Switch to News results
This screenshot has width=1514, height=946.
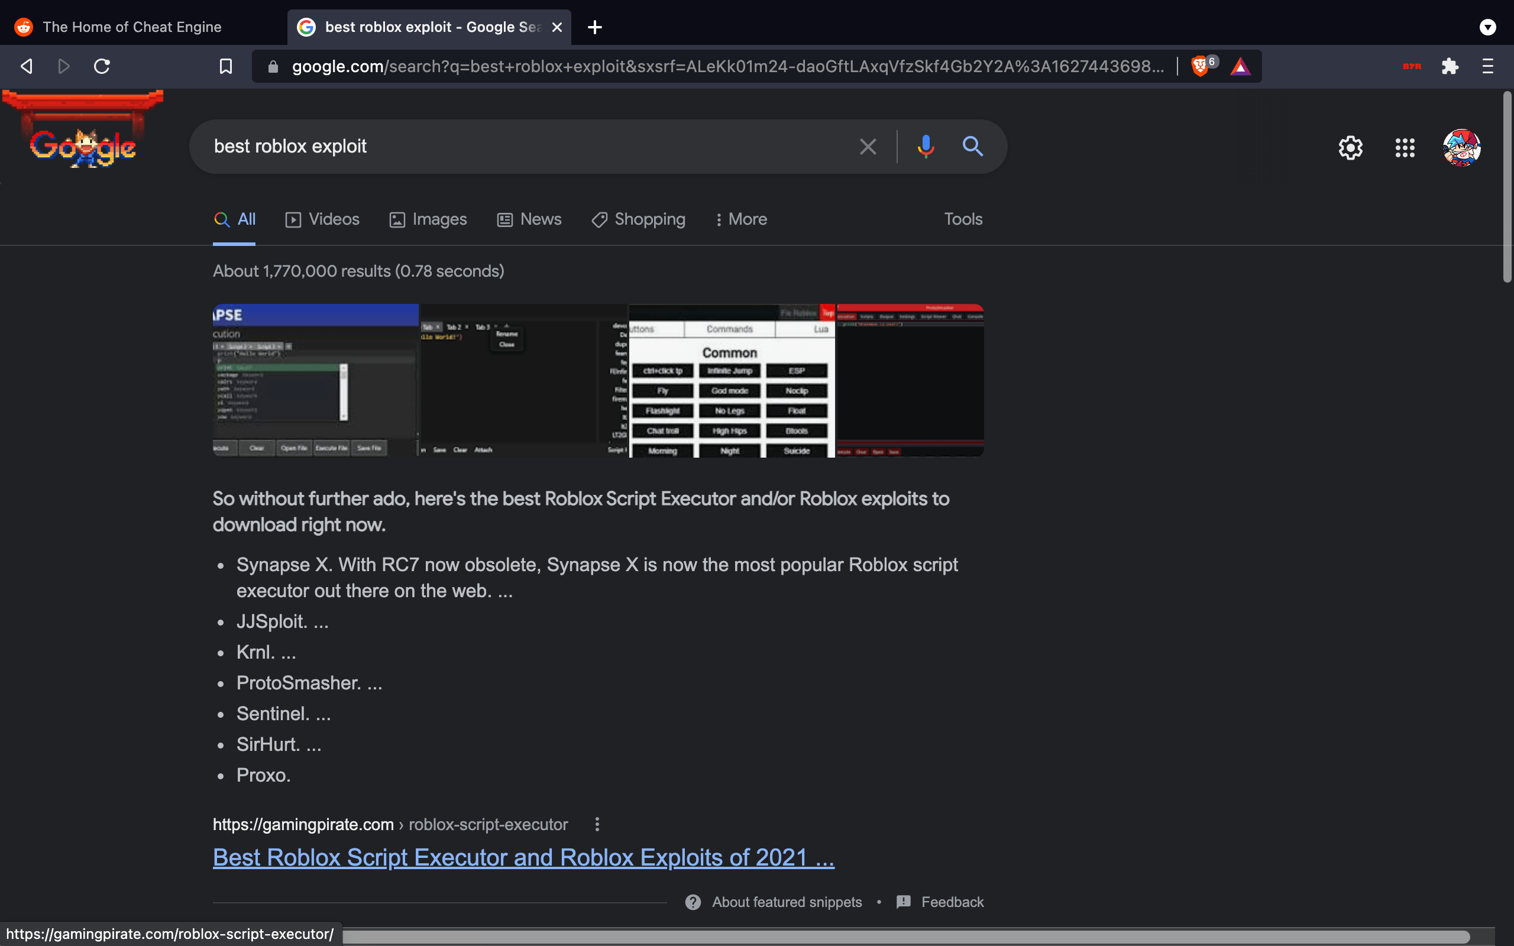(529, 219)
